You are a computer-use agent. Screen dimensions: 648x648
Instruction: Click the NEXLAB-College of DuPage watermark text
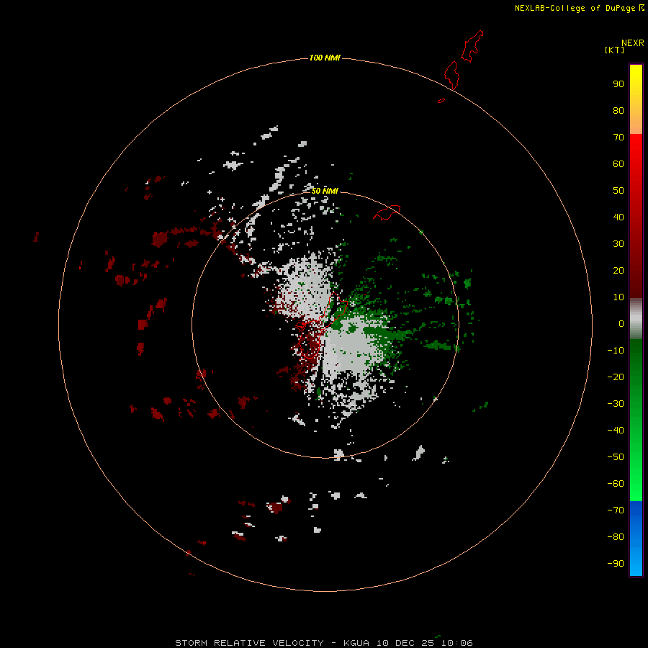point(579,8)
